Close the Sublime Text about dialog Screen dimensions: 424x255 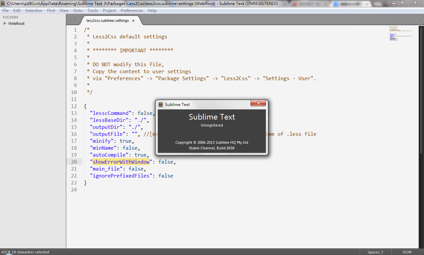(258, 103)
